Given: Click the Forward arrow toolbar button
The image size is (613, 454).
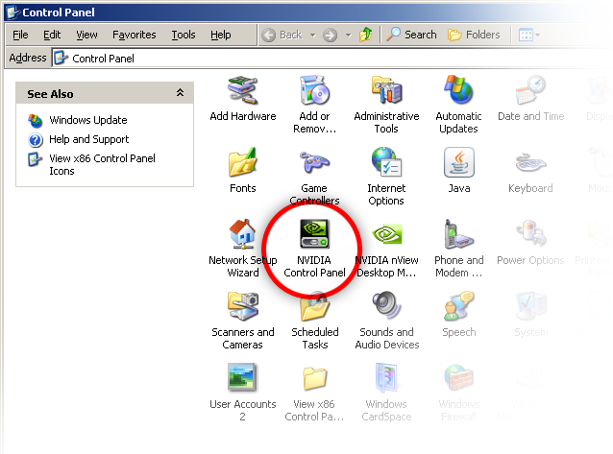Looking at the screenshot, I should click(x=330, y=36).
